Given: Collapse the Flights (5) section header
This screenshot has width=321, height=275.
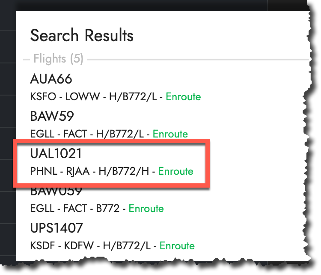Looking at the screenshot, I should (58, 59).
